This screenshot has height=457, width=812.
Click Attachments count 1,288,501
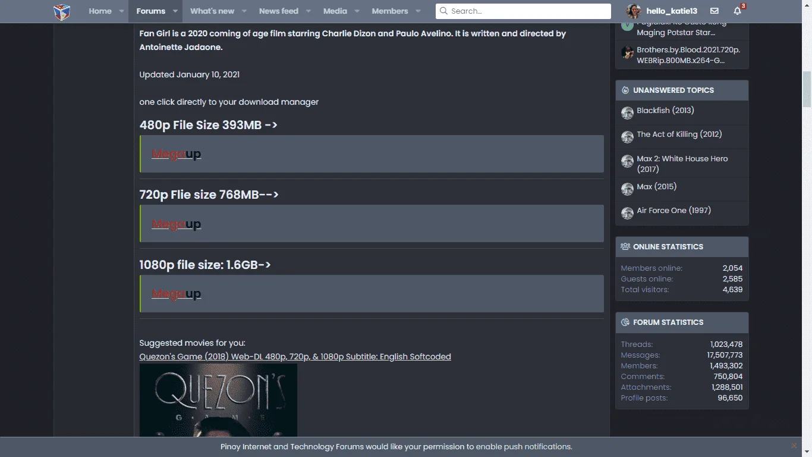point(727,387)
